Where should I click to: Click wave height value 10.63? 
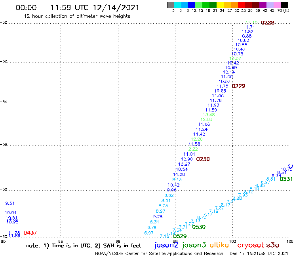[243, 40]
